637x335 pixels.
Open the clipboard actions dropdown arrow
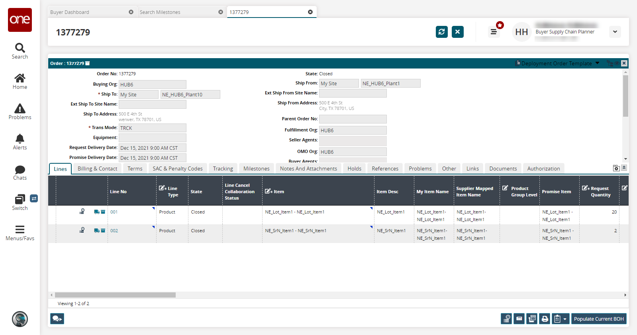point(565,319)
